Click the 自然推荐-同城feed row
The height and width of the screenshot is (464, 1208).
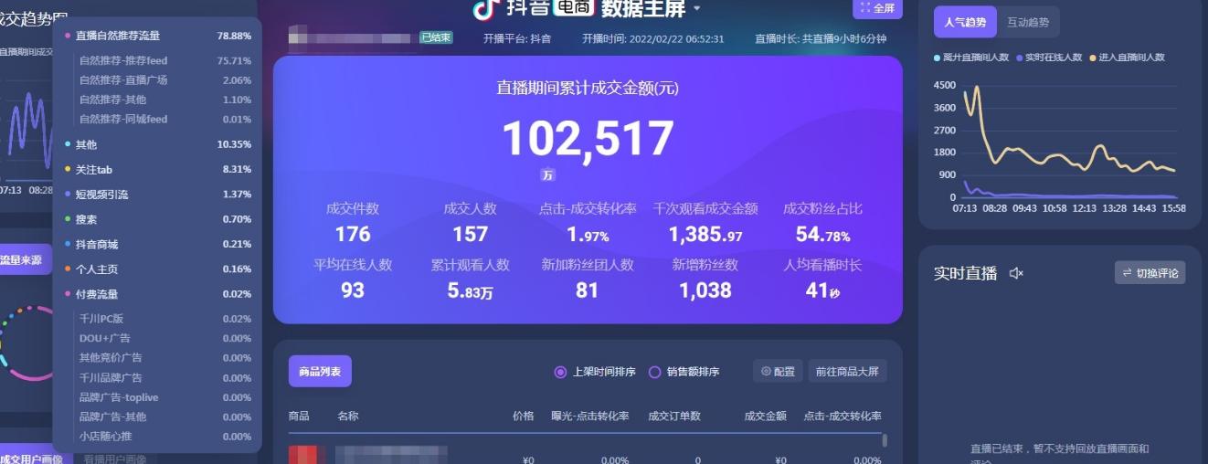[164, 119]
